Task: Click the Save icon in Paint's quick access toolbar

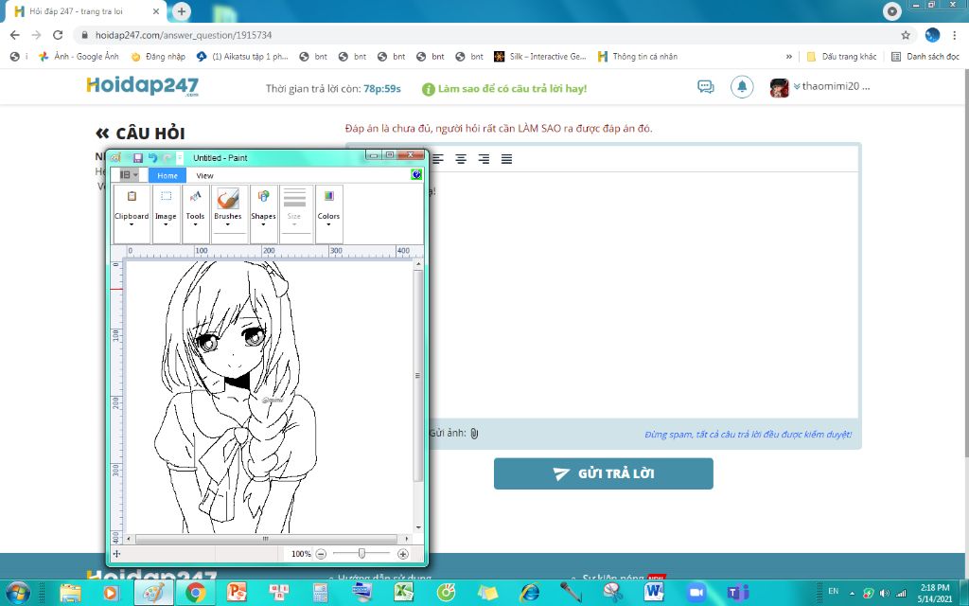Action: click(x=138, y=158)
